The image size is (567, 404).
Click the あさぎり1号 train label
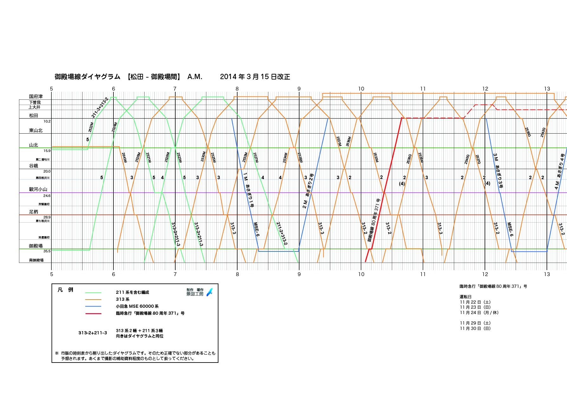pyautogui.click(x=249, y=196)
